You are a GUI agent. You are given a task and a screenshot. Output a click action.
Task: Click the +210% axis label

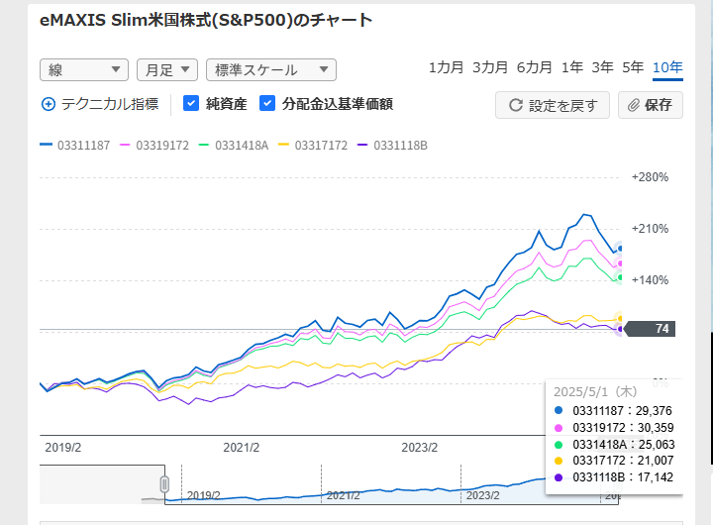(x=650, y=229)
